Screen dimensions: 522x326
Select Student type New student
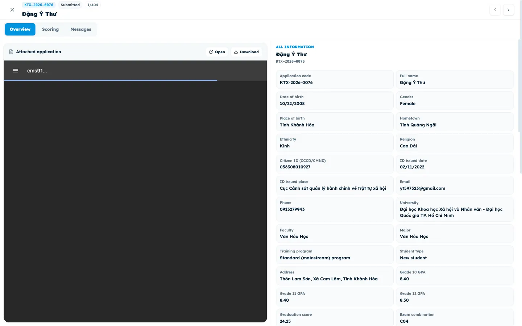[x=413, y=258]
